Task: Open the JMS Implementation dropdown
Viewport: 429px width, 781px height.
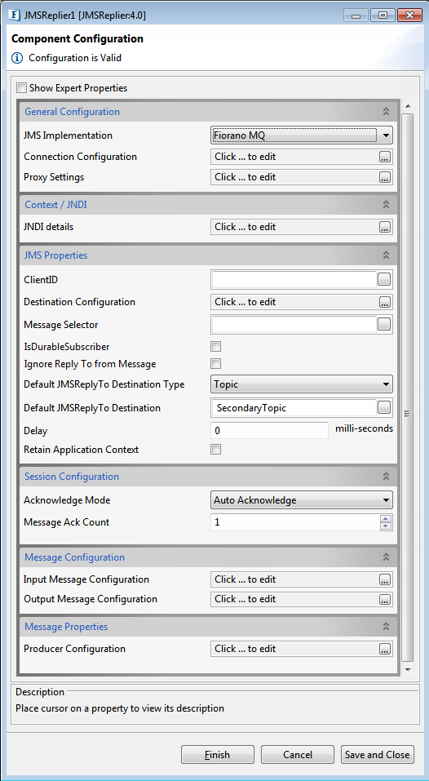Action: [302, 135]
